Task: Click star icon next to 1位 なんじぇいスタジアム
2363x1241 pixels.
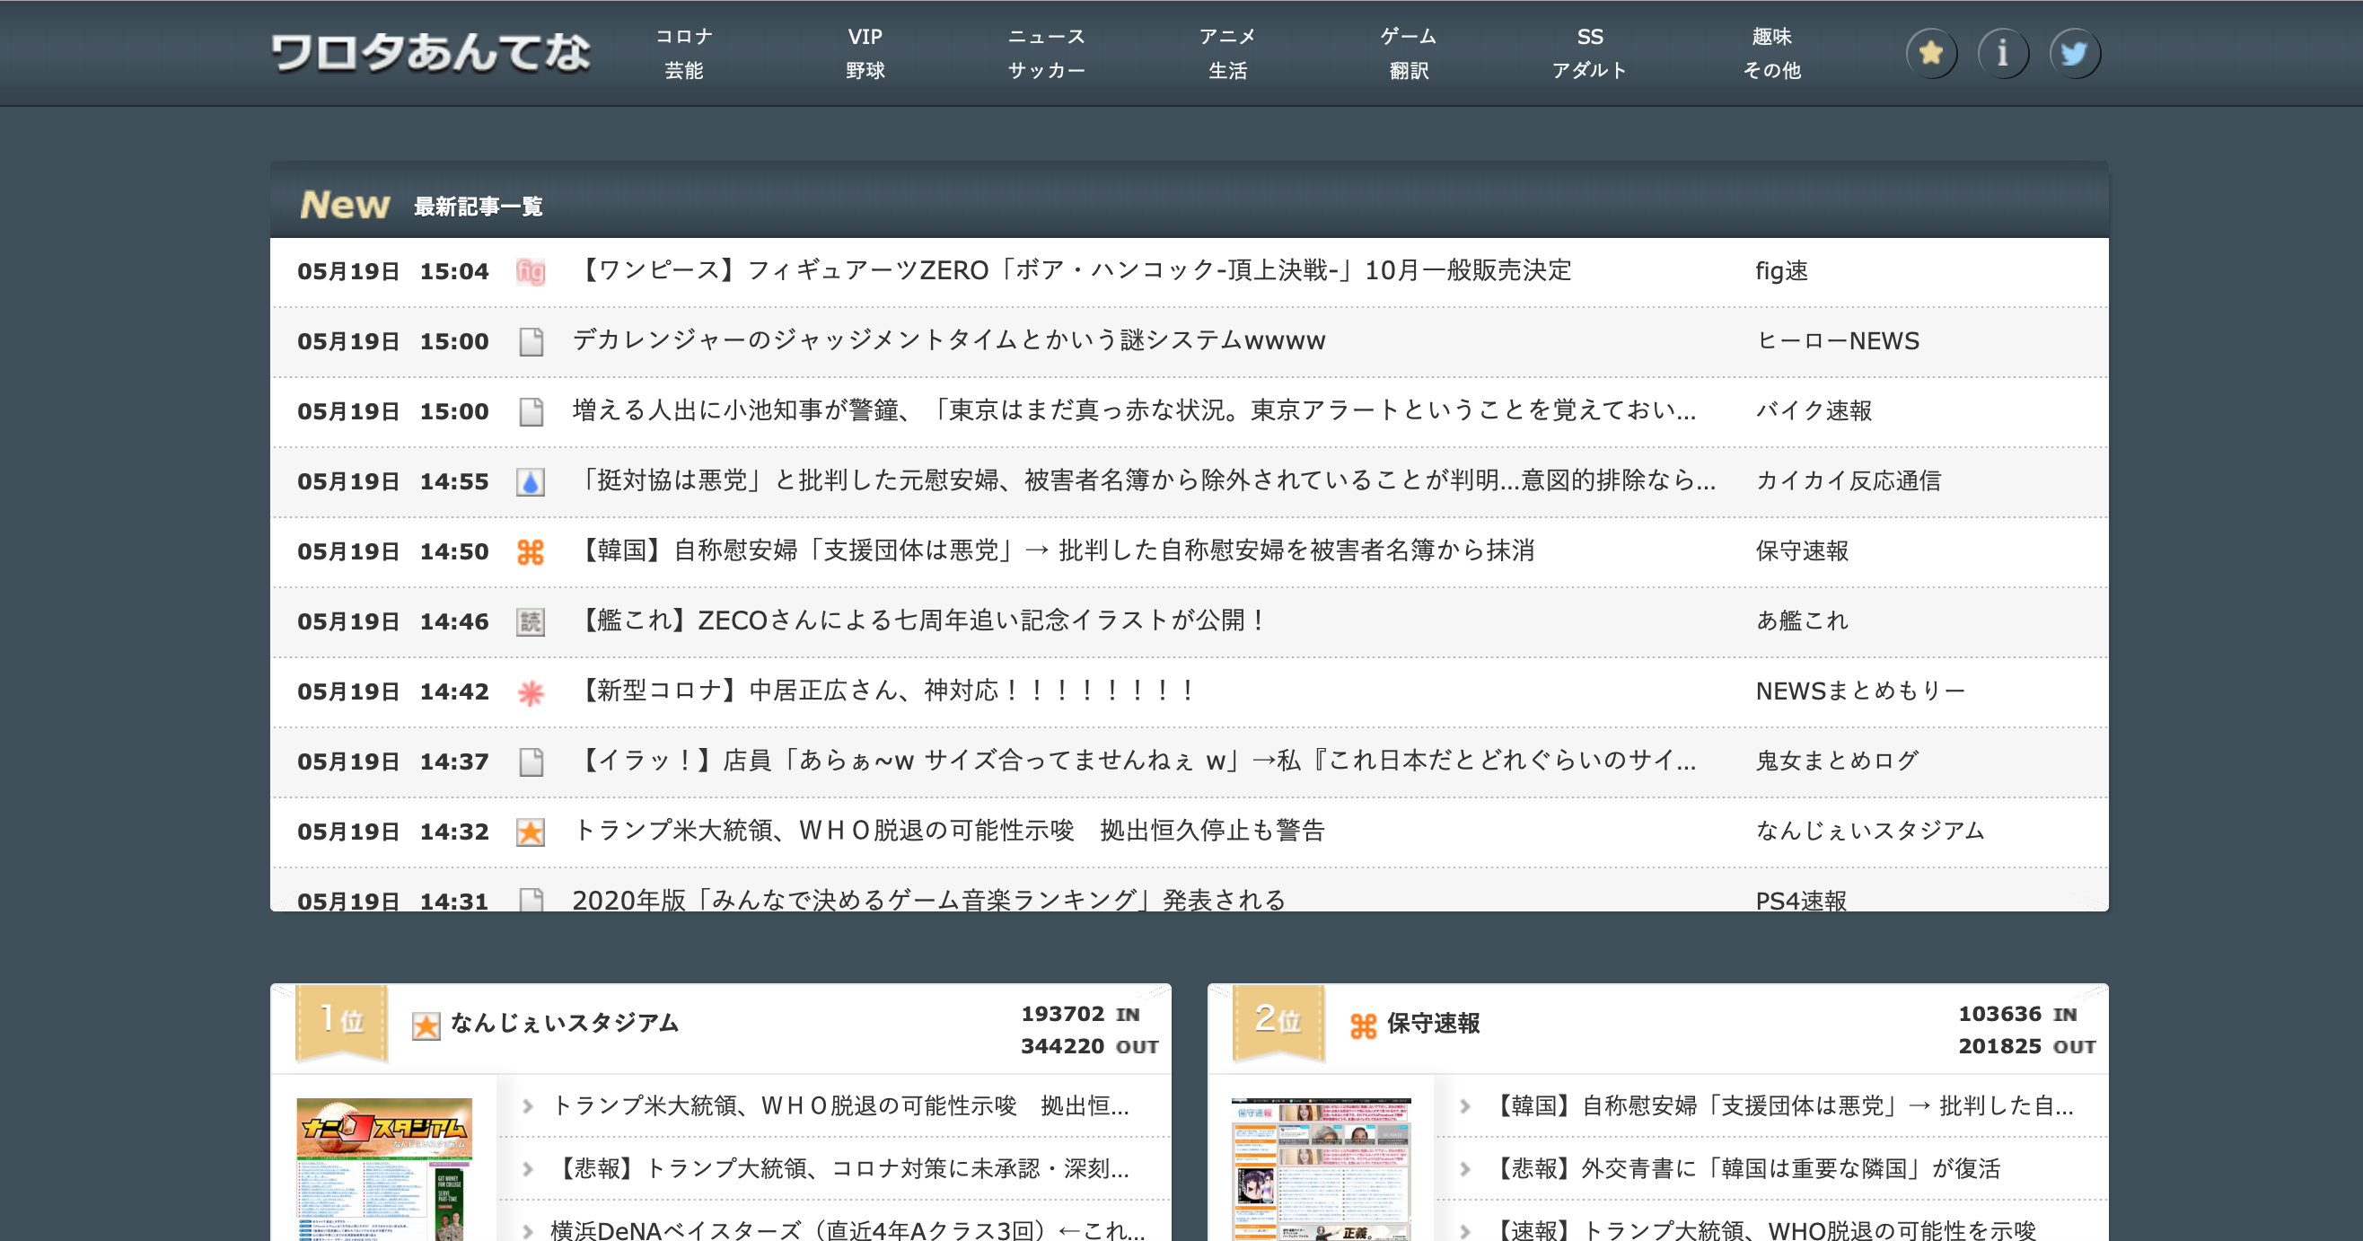Action: pos(426,1025)
